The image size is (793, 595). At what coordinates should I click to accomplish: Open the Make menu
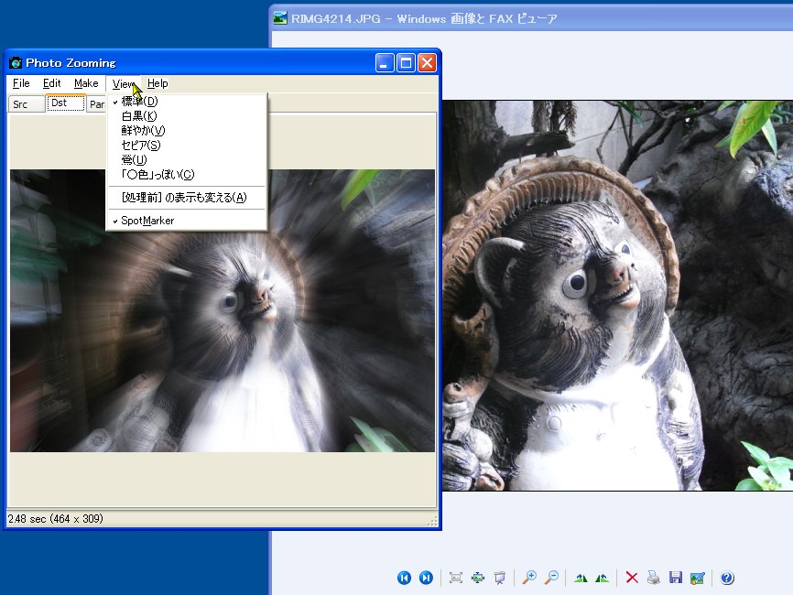85,83
